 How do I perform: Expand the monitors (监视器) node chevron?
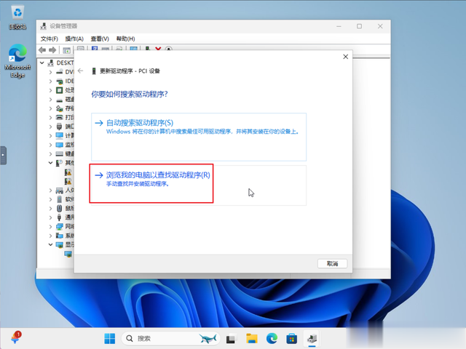[x=50, y=145]
